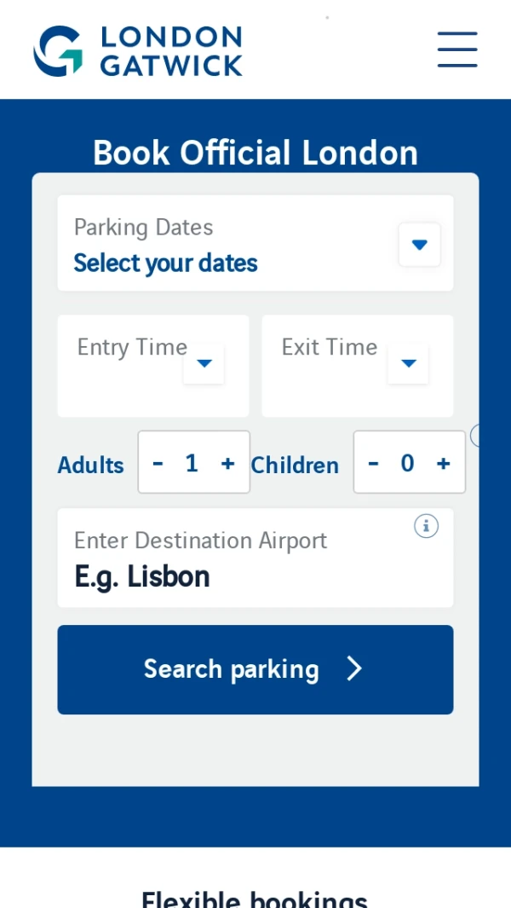Screen dimensions: 511x908
Task: Click the arrow icon inside Search parking button
Action: coord(354,669)
